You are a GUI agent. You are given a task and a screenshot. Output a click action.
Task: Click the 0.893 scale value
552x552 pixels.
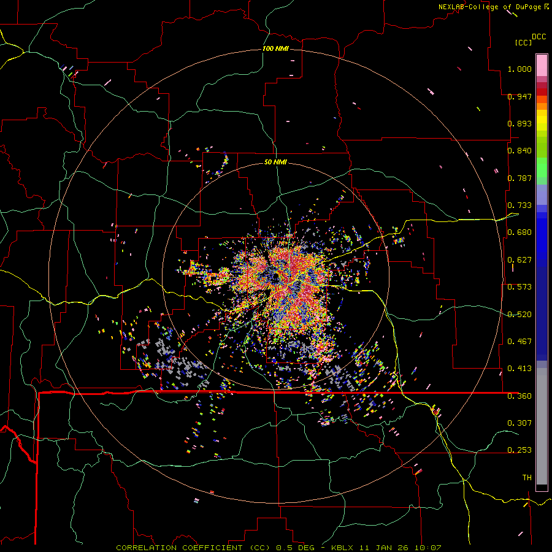pyautogui.click(x=519, y=123)
